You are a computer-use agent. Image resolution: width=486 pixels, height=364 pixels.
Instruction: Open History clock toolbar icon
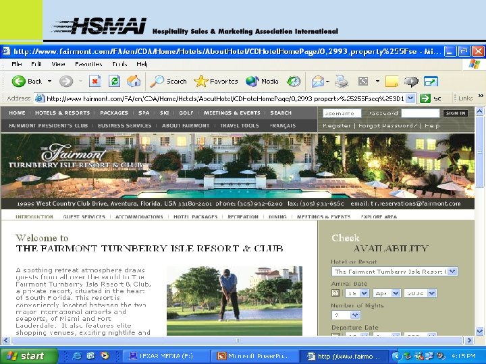point(294,82)
